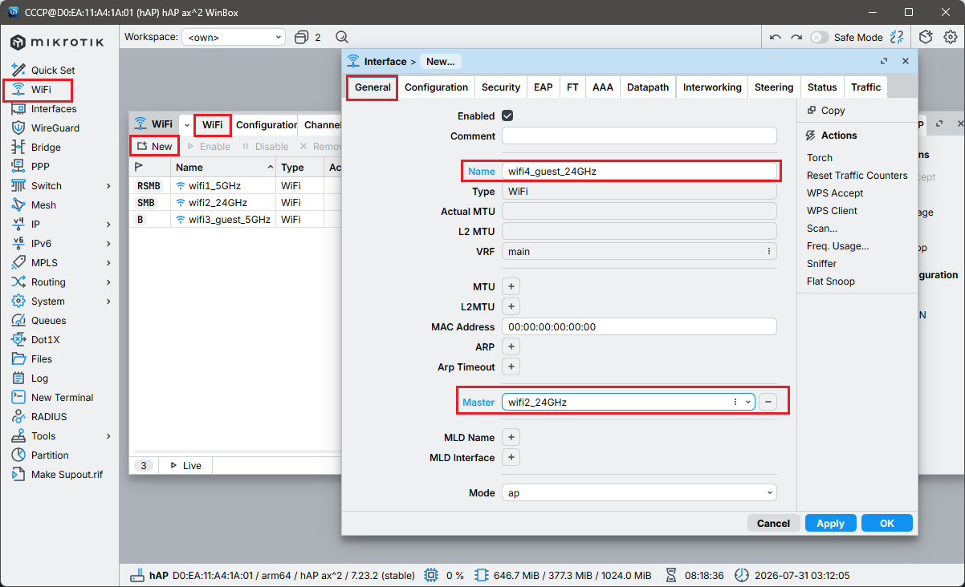The width and height of the screenshot is (965, 587).
Task: Click the icon right of Safe Mode
Action: (x=898, y=37)
